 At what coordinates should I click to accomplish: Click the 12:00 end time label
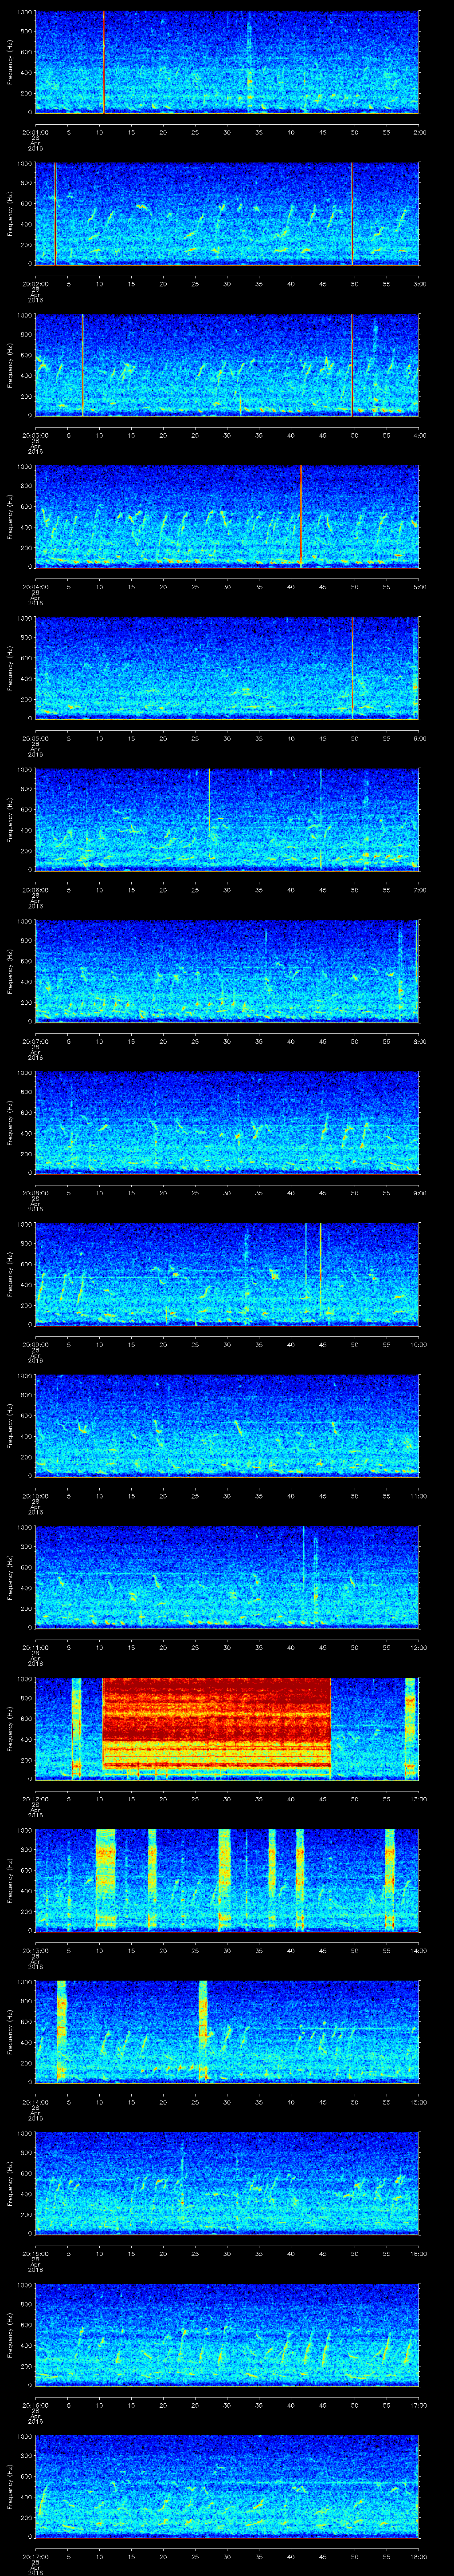point(419,1647)
